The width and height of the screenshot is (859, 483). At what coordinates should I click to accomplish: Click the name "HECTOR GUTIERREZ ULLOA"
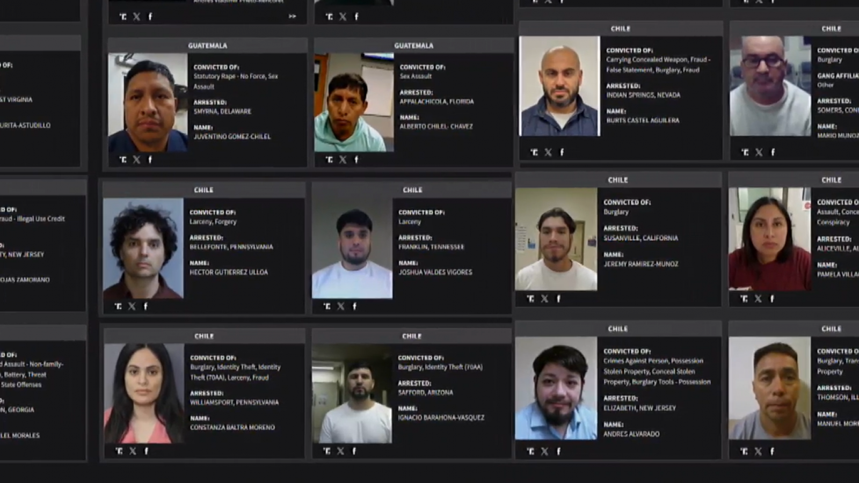[x=229, y=272]
